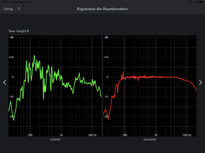The image size is (205, 153).
Task: Go to previous speaker with left arrow
Action: tap(4, 83)
